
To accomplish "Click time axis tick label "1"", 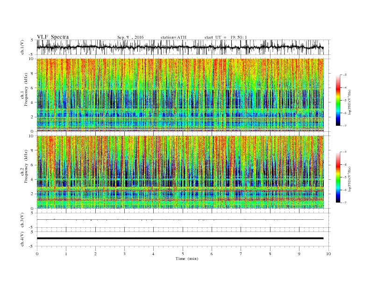I will click(x=66, y=254).
